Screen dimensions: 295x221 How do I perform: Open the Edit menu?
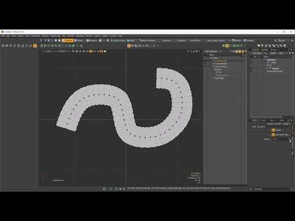coord(8,36)
